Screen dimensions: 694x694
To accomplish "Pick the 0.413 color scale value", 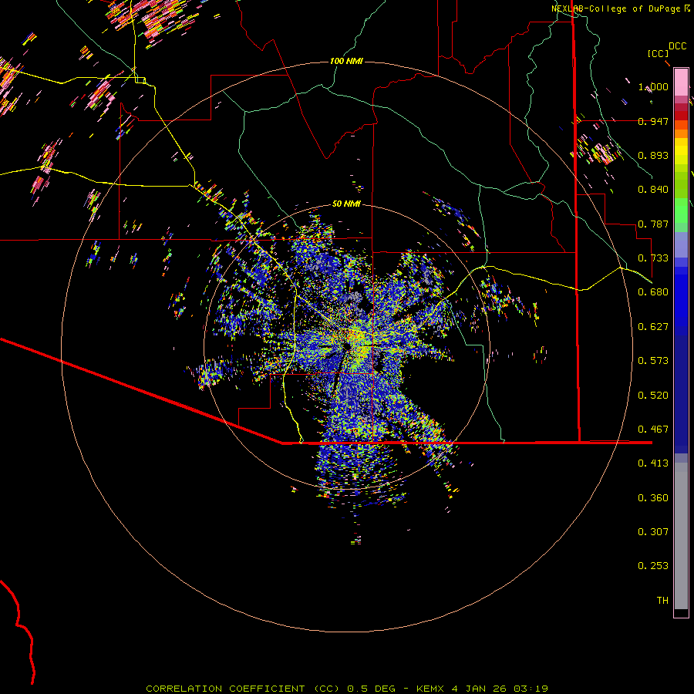I will click(653, 463).
